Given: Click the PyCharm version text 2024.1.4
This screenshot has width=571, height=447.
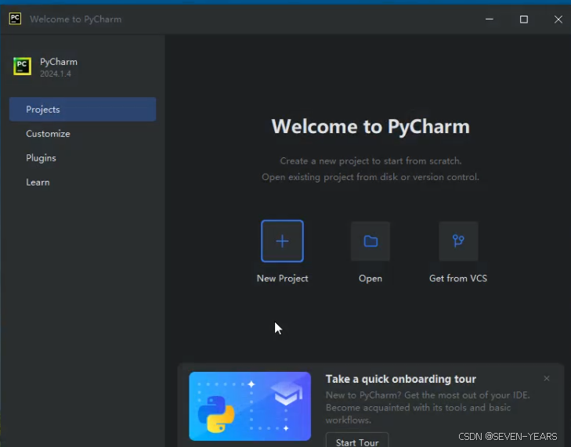Looking at the screenshot, I should (x=56, y=74).
